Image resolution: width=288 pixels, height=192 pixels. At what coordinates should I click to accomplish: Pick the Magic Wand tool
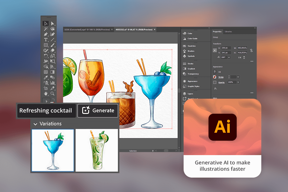tap(46, 29)
